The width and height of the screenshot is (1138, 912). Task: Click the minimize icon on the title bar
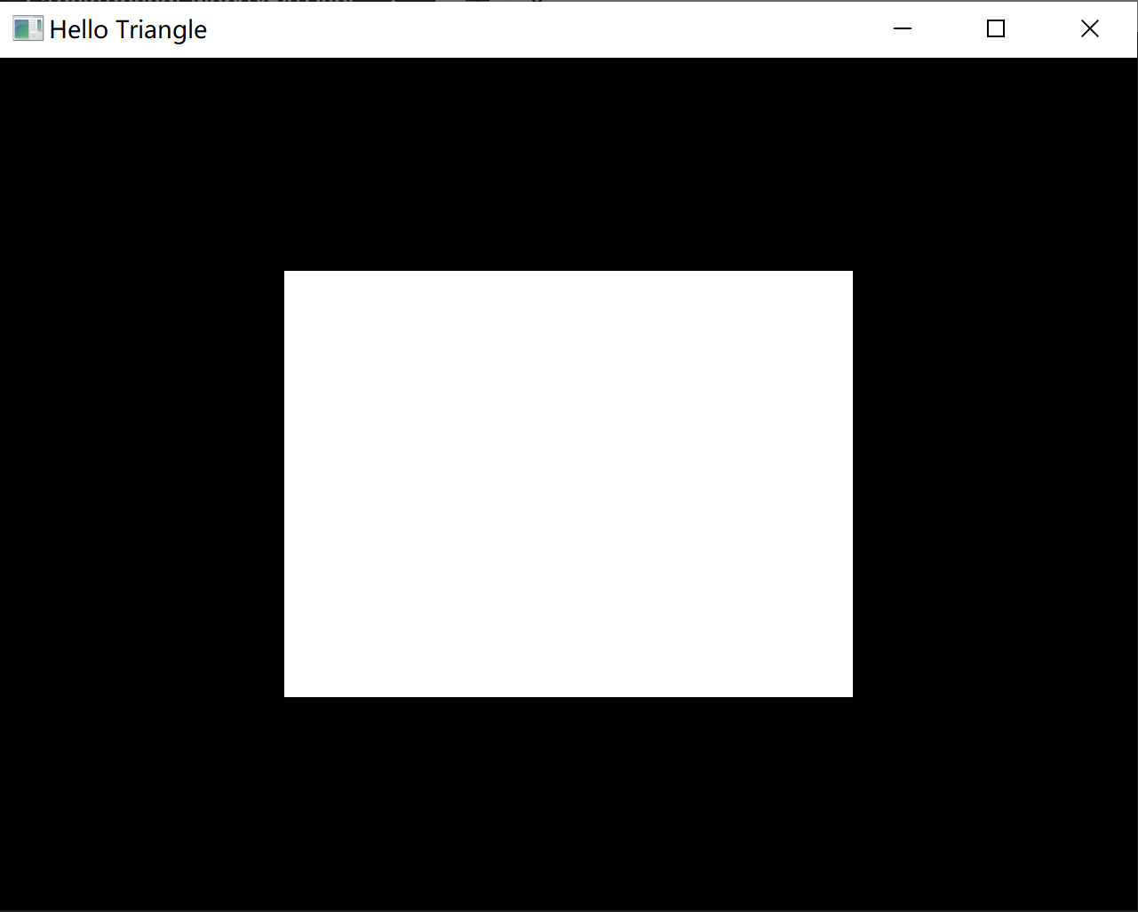[903, 28]
